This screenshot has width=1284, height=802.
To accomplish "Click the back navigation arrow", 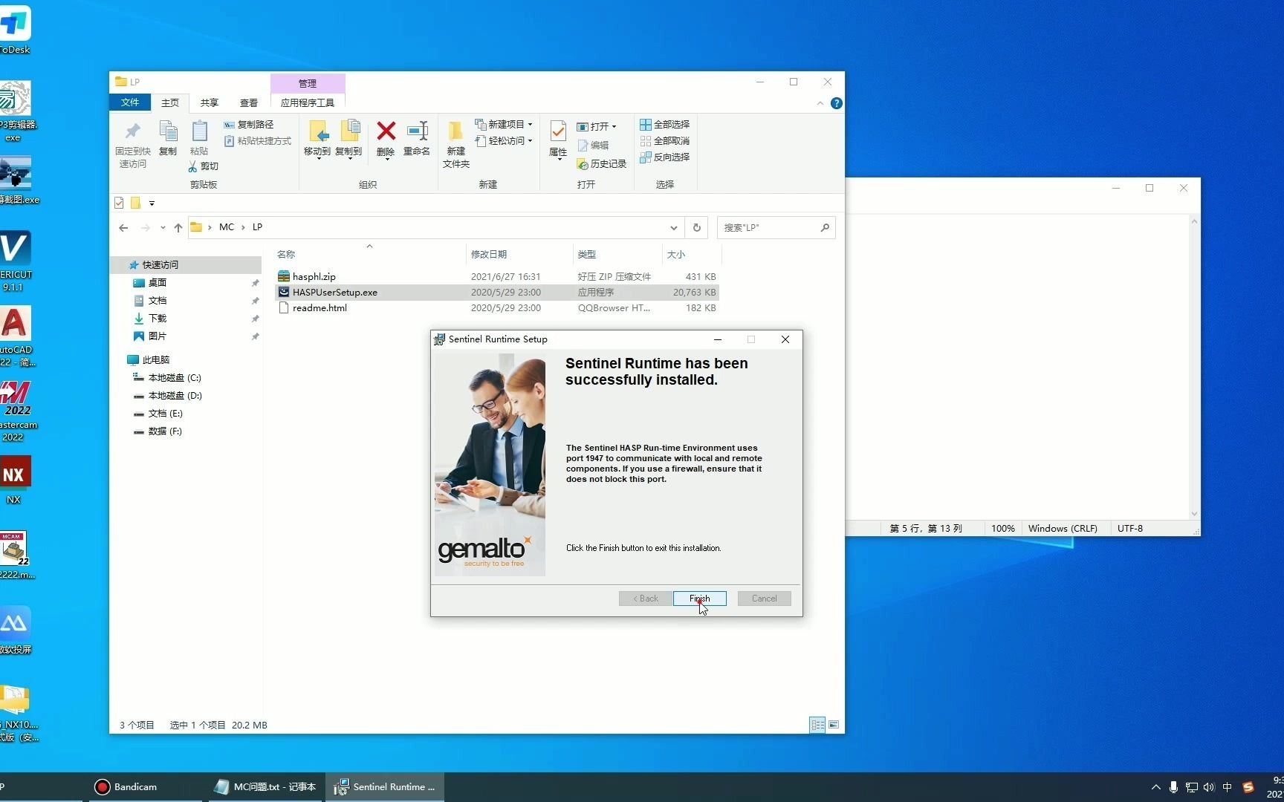I will tap(123, 228).
